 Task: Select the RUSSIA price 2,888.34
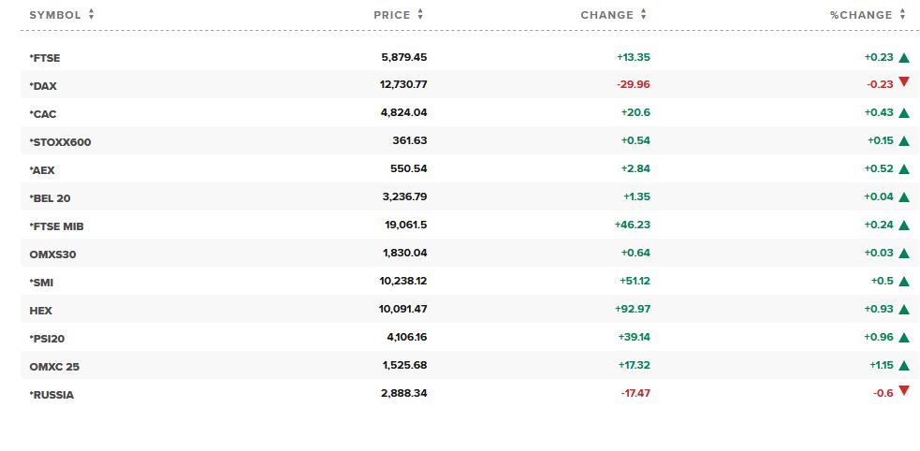[x=403, y=394]
